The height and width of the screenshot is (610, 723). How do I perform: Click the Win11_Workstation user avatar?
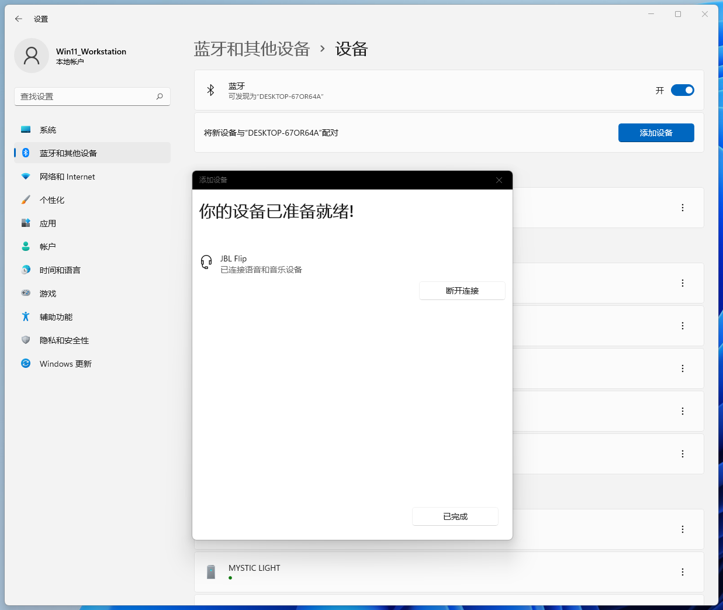point(32,56)
